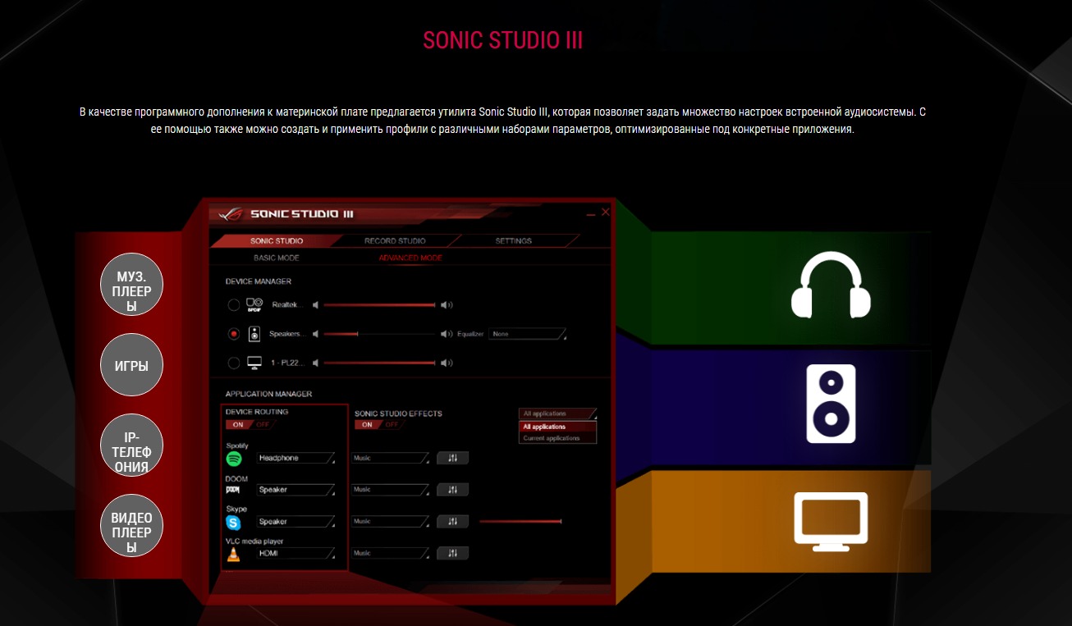Open Spotify's Music effect dropdown
Screen dimensions: 1072x626
[x=391, y=458]
